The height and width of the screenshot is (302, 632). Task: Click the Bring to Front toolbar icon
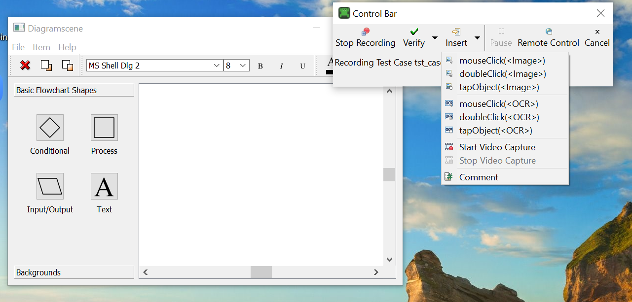click(46, 65)
